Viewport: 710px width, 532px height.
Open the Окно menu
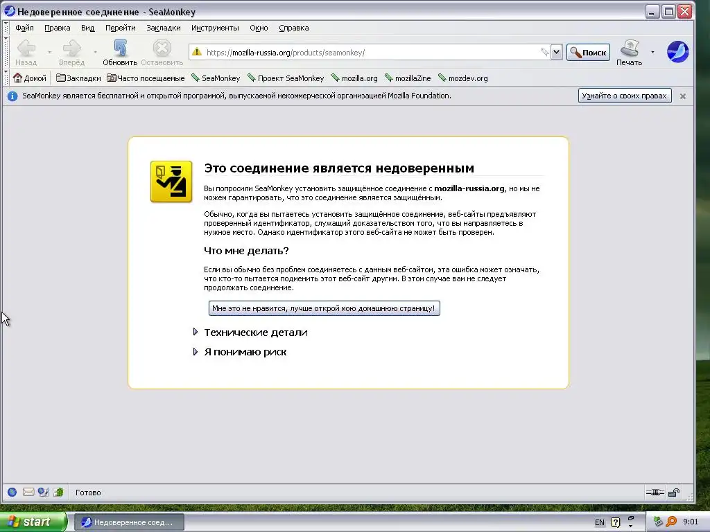(259, 28)
